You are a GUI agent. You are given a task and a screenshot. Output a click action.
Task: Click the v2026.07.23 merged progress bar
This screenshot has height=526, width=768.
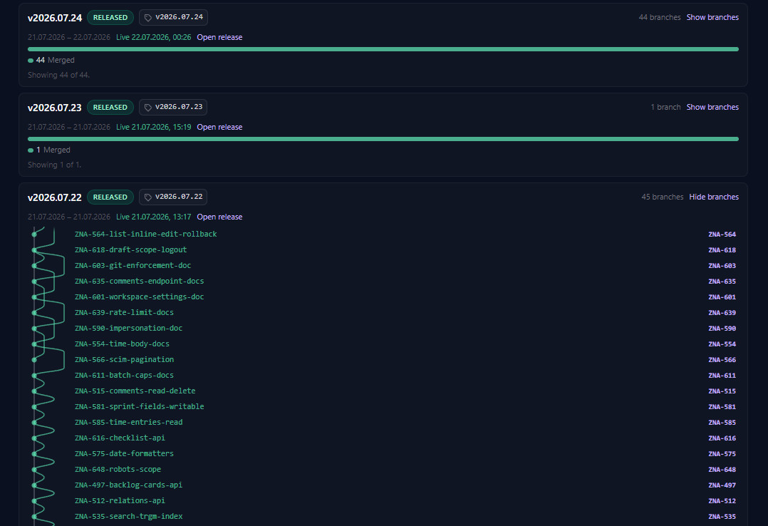[383, 139]
